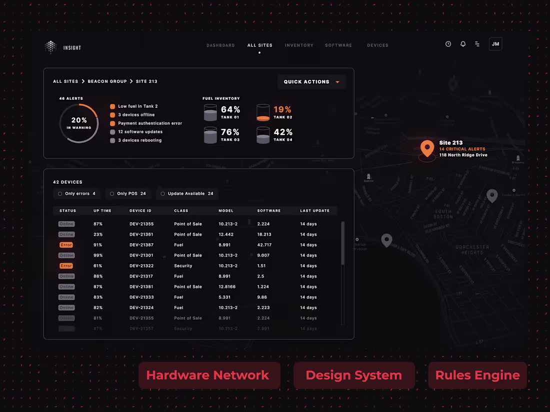Enable the Only errors filter
Viewport: 550px width, 412px height.
pos(76,193)
